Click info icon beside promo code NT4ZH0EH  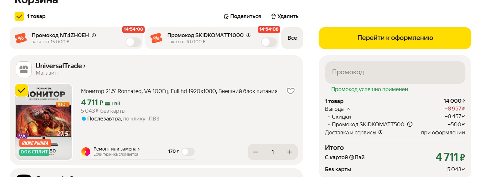pyautogui.click(x=94, y=36)
